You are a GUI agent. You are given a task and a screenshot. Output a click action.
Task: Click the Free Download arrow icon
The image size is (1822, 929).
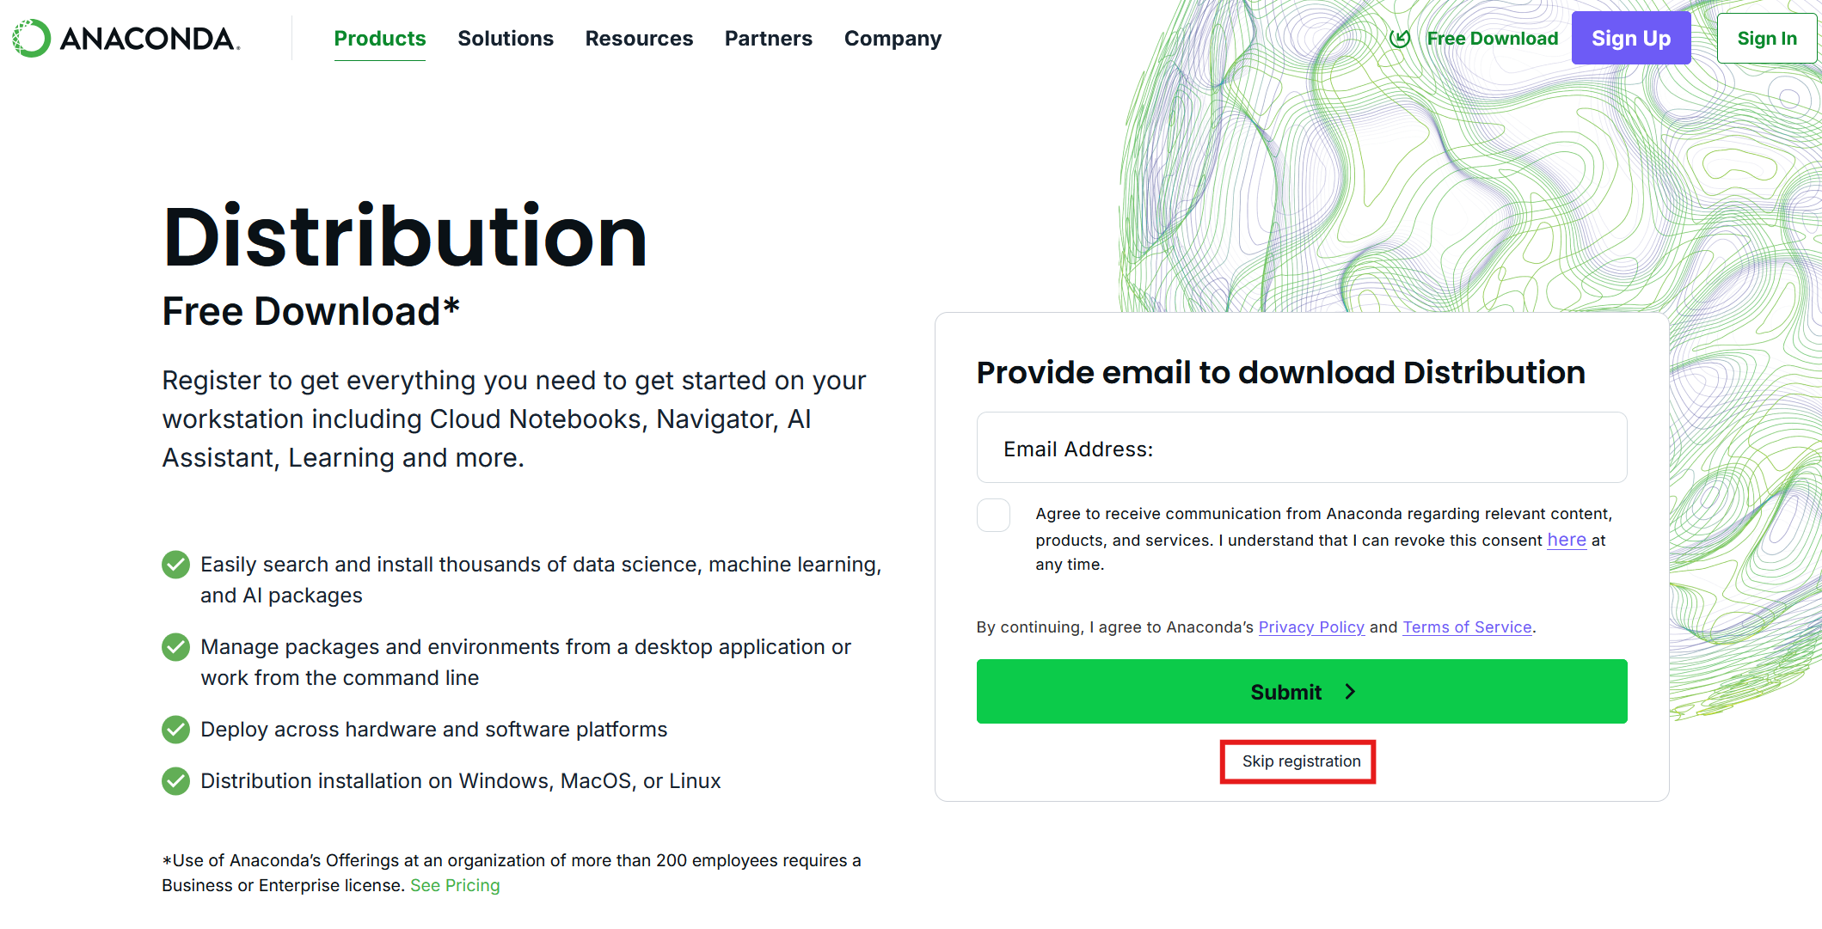(x=1400, y=39)
